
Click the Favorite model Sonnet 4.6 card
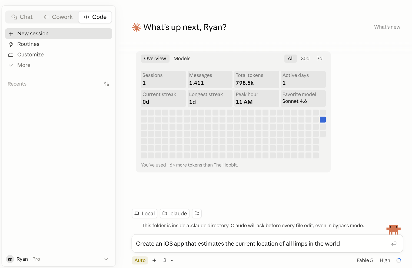pyautogui.click(x=303, y=99)
